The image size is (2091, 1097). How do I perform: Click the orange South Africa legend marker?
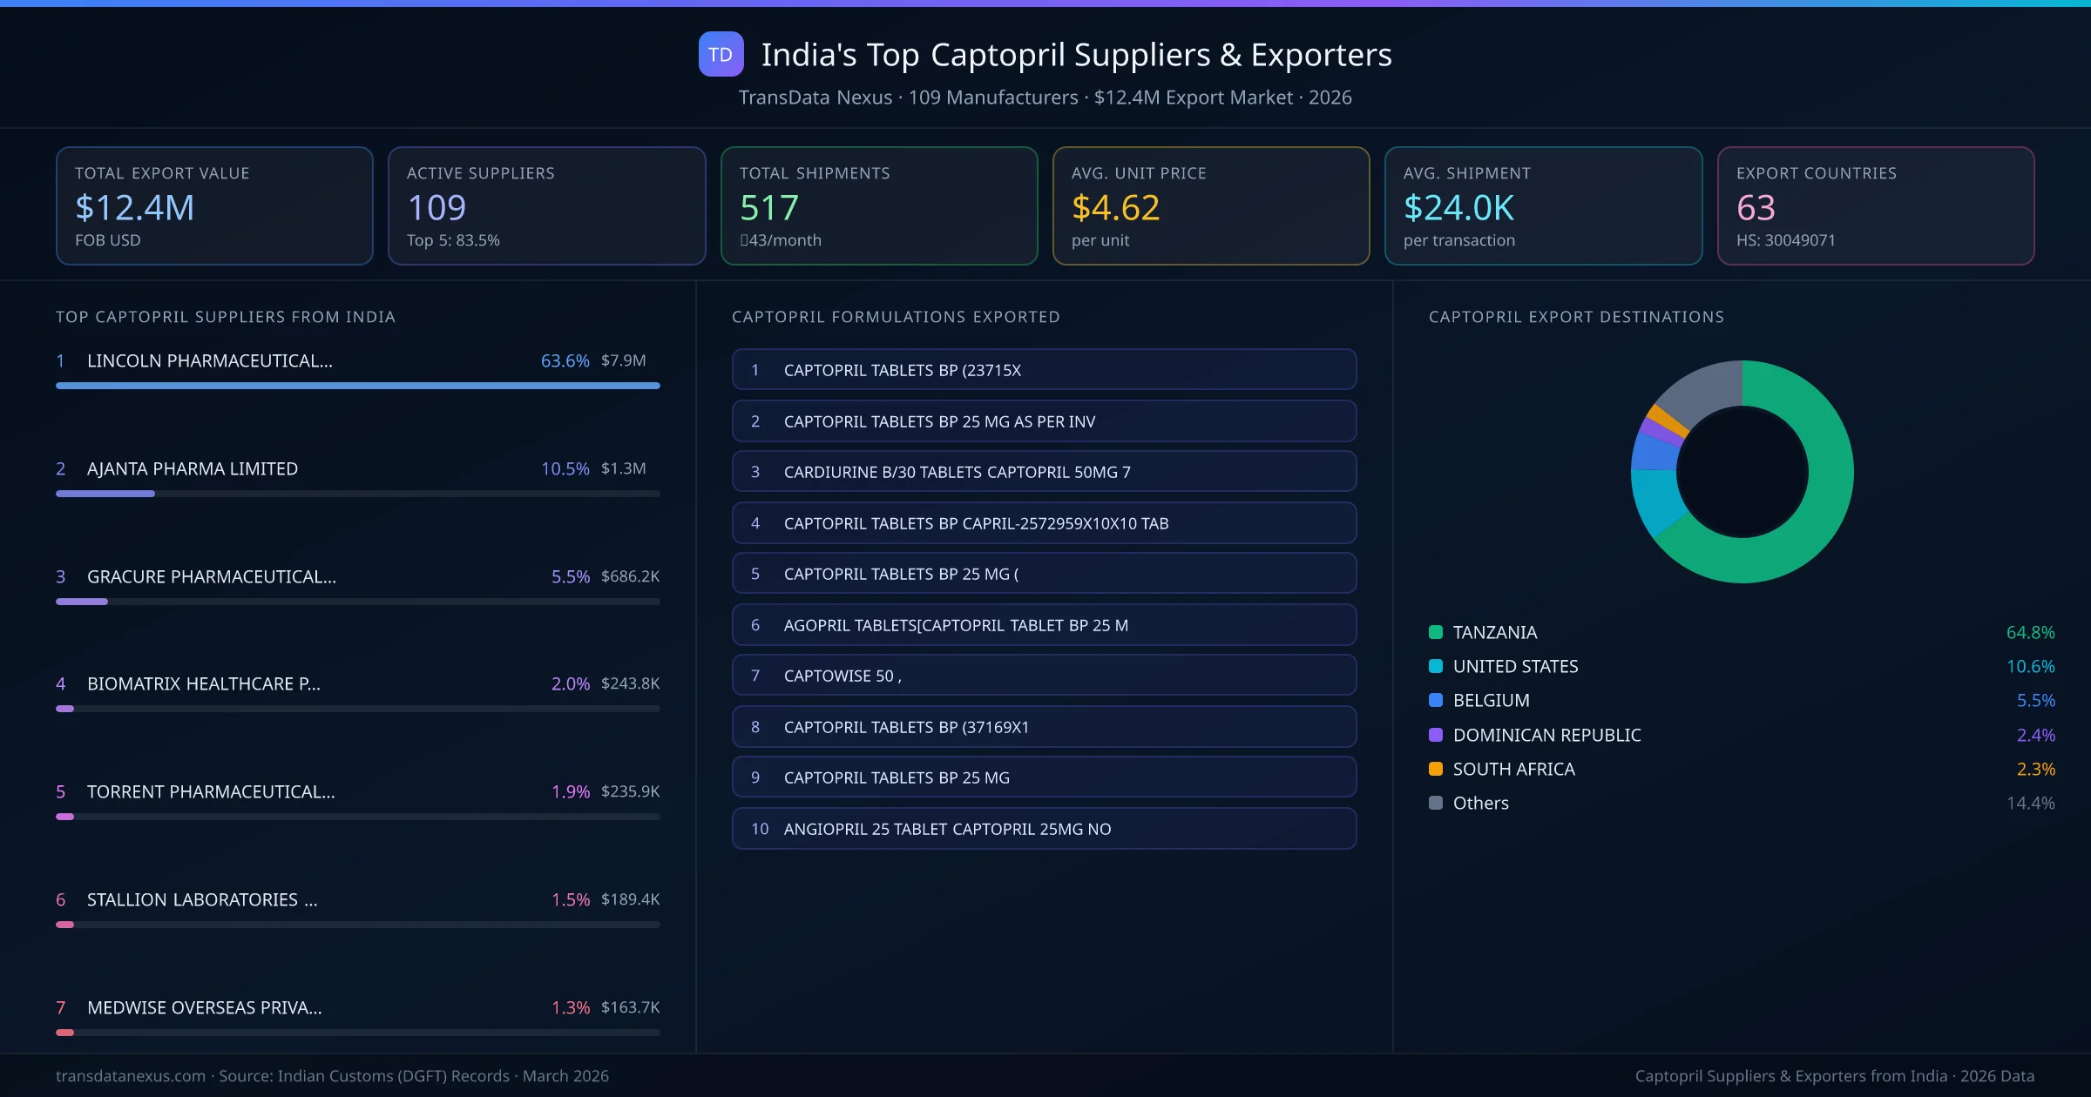point(1434,769)
